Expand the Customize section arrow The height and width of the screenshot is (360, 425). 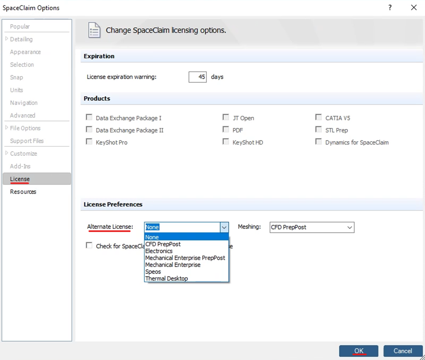[7, 153]
